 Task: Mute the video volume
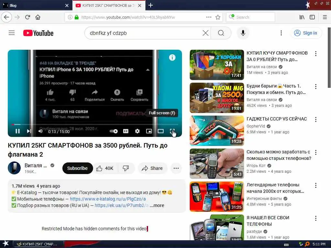(40, 131)
